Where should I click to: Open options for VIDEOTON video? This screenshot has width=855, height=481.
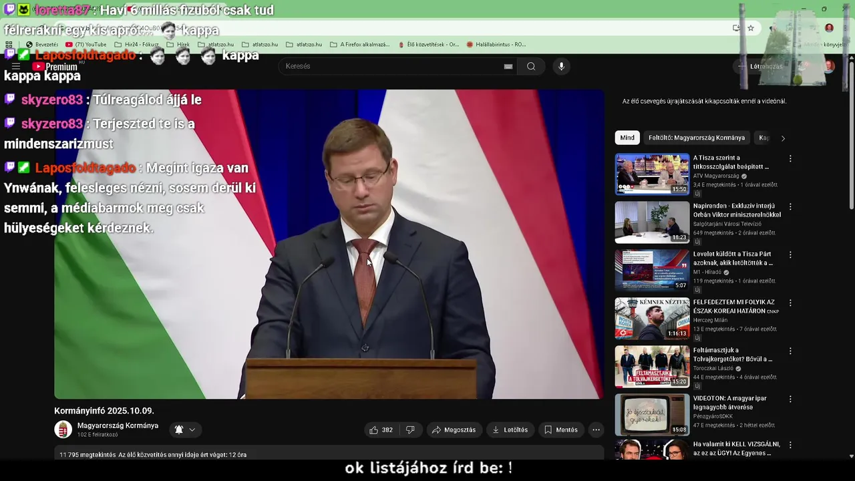[790, 399]
